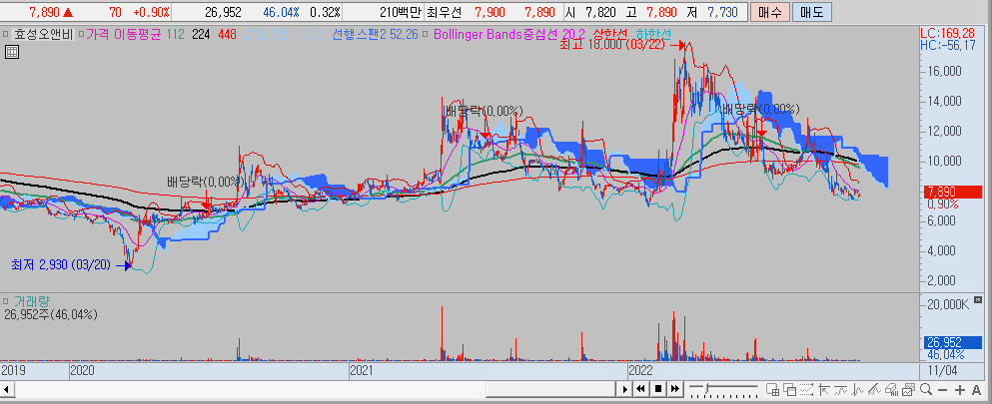Click the vertical-line crosshair chart icon
992x404 pixels.
(858, 389)
